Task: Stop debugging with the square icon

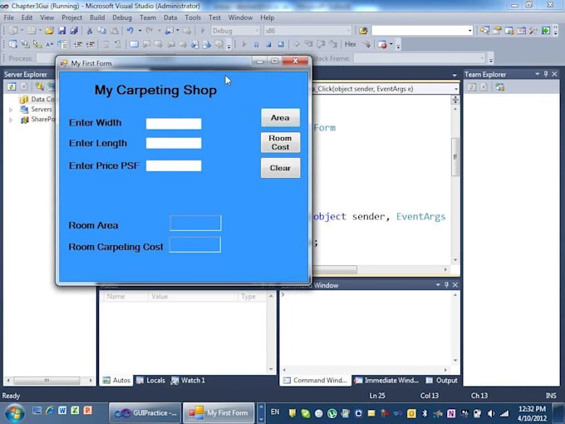Action: click(268, 44)
